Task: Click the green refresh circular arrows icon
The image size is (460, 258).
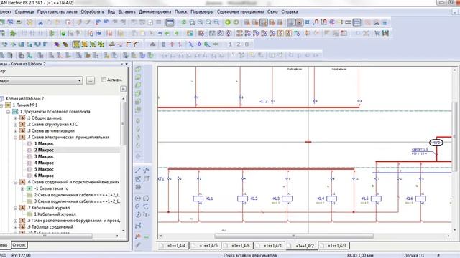Action: click(x=184, y=22)
